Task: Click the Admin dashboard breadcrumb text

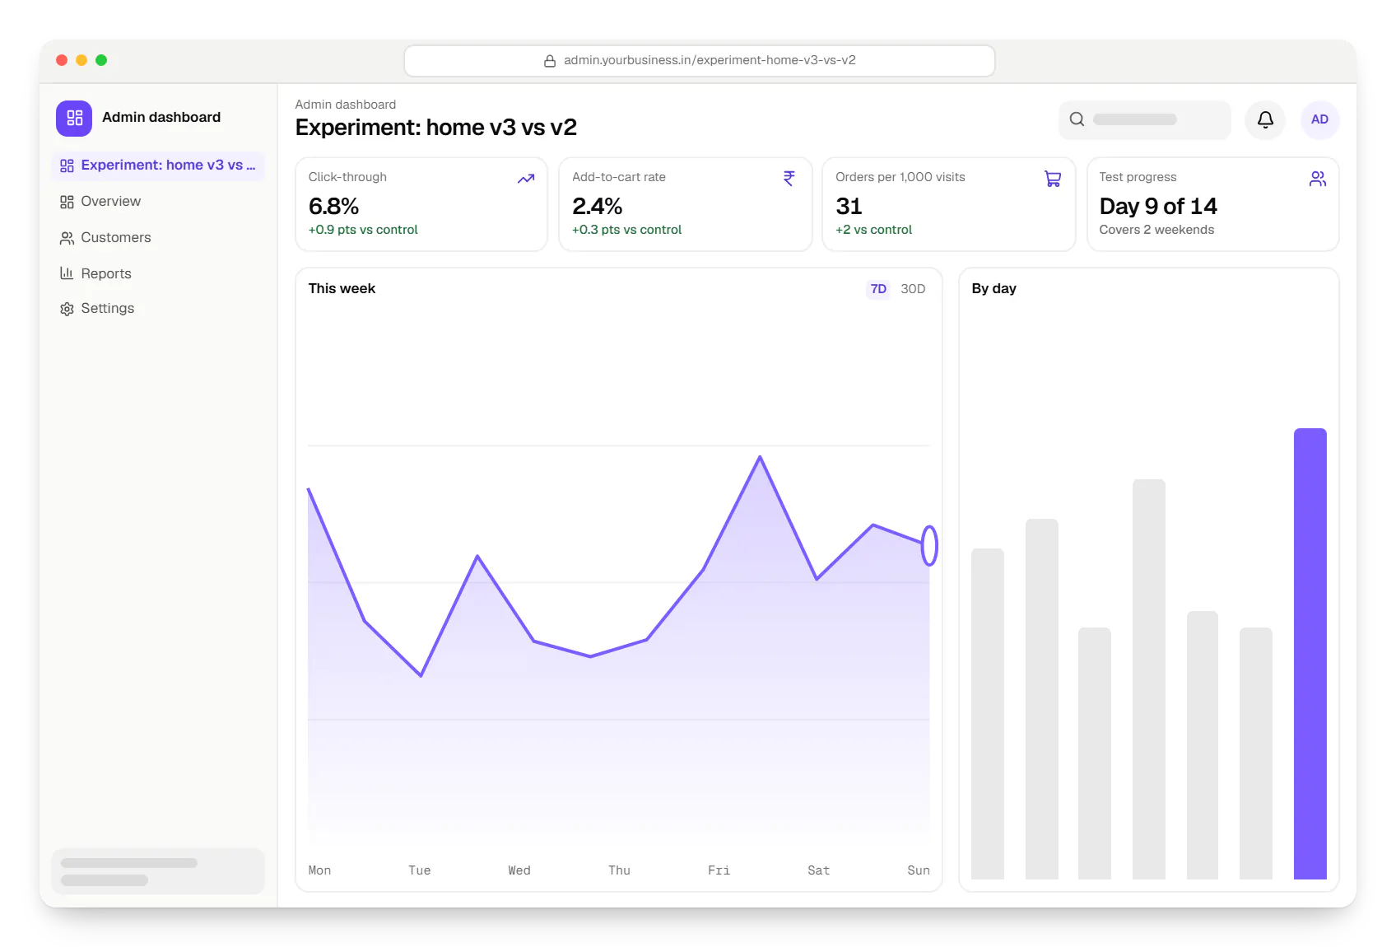Action: 346,105
